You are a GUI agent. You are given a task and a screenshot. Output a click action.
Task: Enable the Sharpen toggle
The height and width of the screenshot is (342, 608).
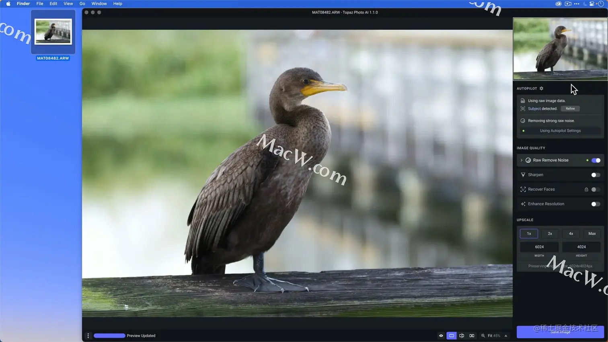point(596,175)
